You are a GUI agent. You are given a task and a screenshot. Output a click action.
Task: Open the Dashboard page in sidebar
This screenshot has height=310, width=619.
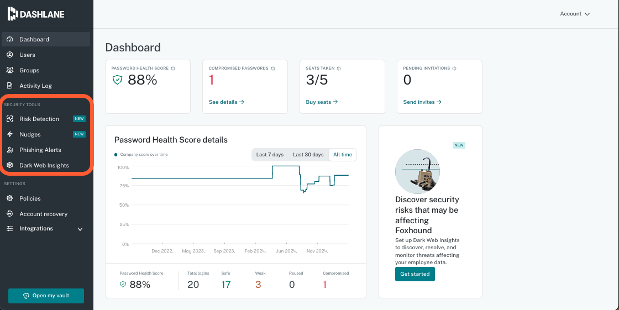point(46,39)
